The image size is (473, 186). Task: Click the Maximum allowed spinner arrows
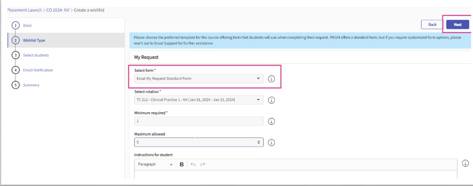pos(259,142)
